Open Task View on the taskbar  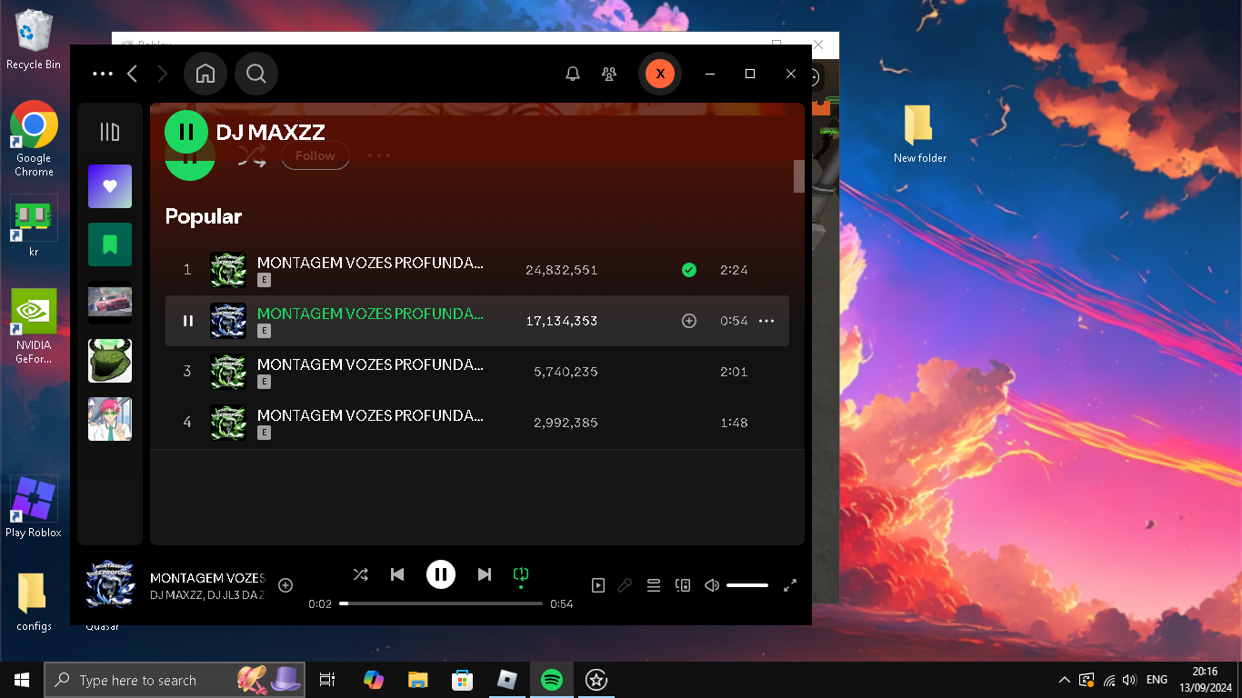point(327,680)
